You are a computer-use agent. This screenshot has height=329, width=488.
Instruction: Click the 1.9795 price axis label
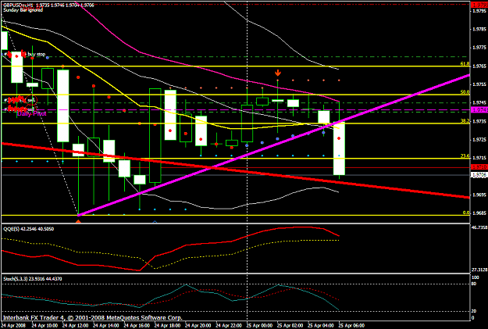[479, 11]
